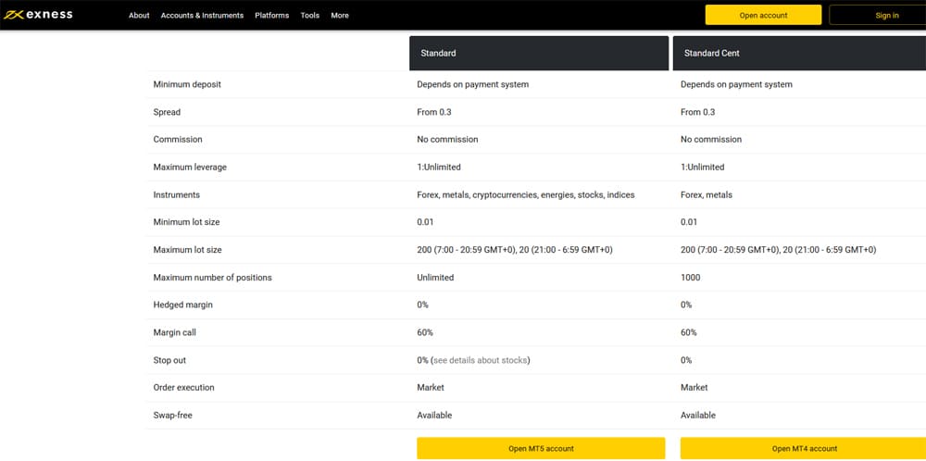
Task: Open the Platforms menu
Action: coord(271,16)
